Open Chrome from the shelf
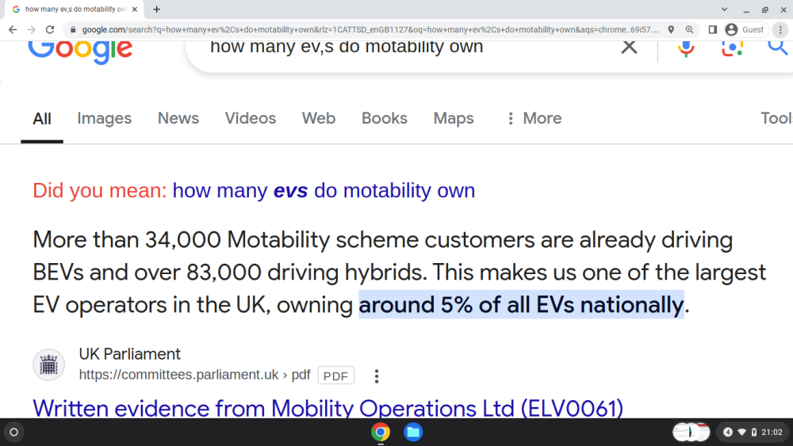Image resolution: width=793 pixels, height=446 pixels. (x=381, y=433)
